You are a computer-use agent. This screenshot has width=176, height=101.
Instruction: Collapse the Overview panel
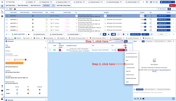click(x=46, y=41)
